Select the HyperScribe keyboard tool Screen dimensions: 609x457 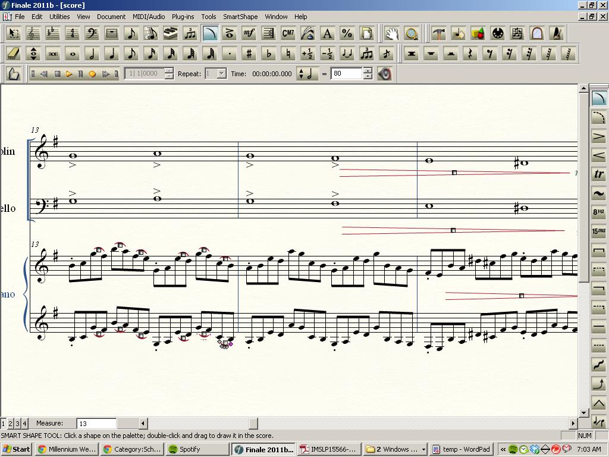click(x=171, y=33)
